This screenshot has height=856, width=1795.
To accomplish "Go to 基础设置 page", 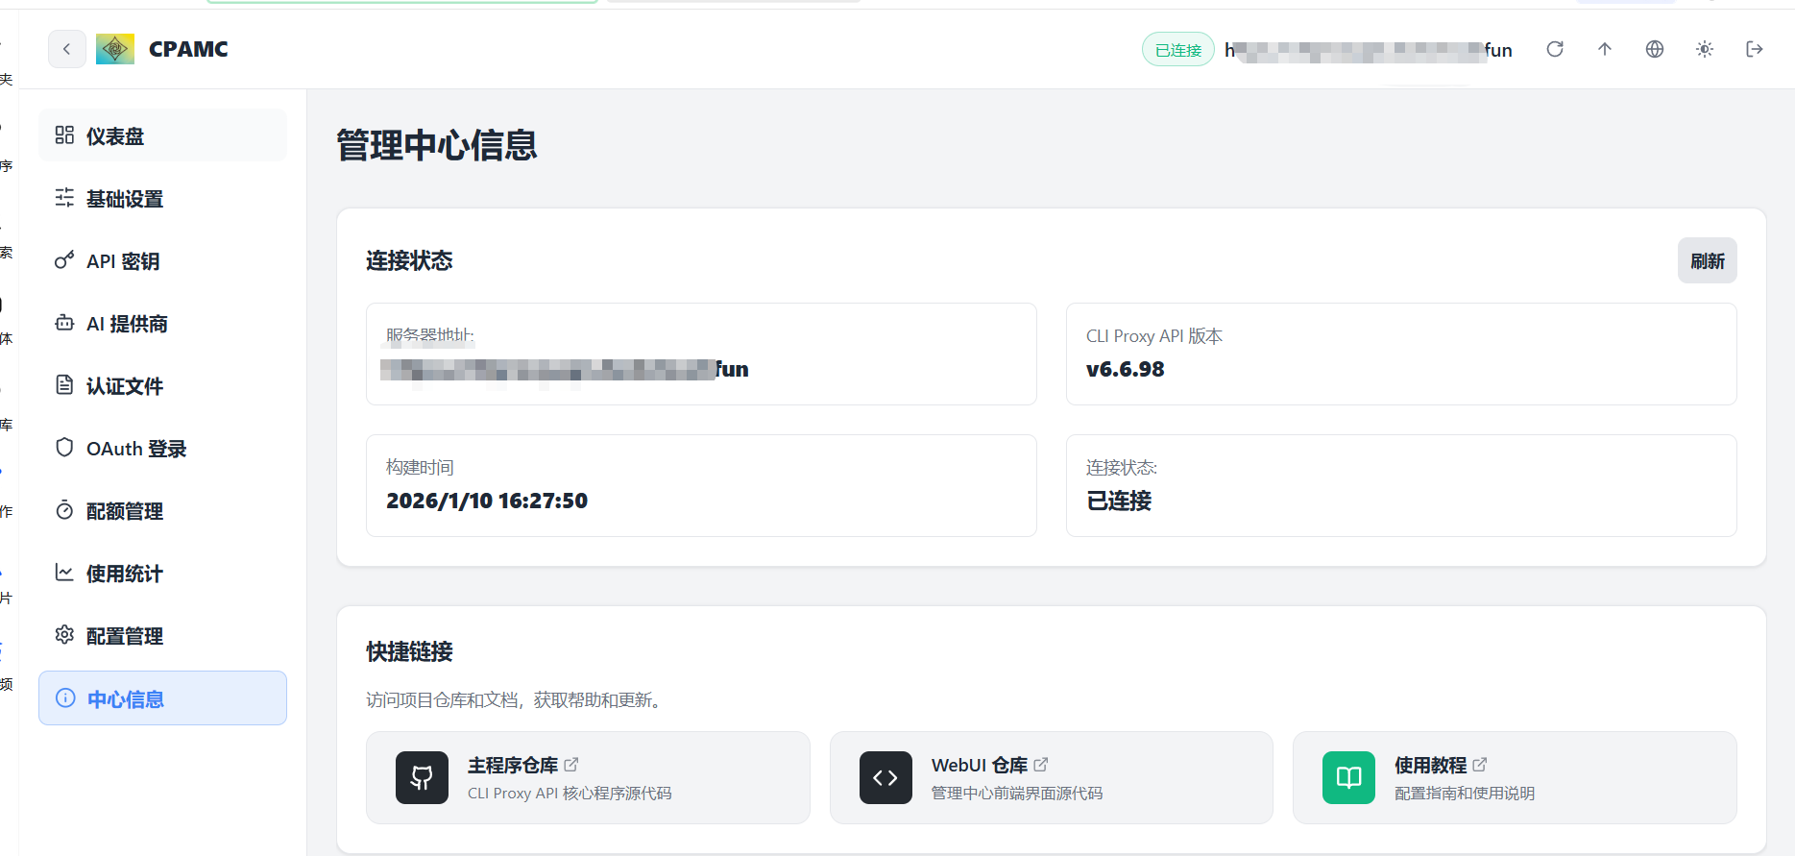I will coord(162,198).
